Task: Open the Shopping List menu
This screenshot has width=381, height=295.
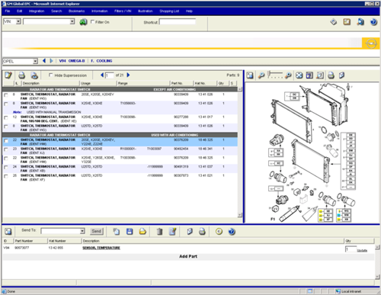Action: [x=169, y=11]
